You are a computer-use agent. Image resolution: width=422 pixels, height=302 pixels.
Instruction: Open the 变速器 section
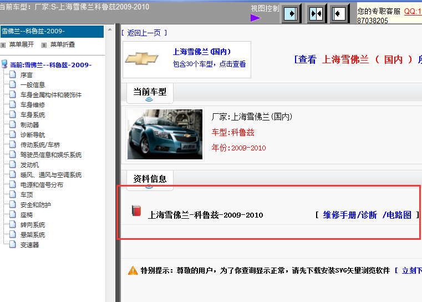29,245
